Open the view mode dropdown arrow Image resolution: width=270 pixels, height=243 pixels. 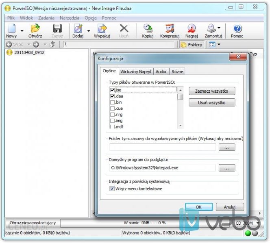coord(219,44)
